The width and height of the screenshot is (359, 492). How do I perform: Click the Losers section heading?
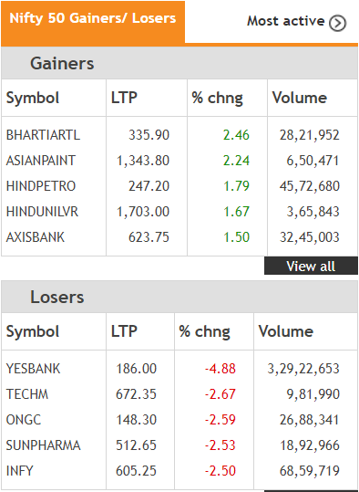(57, 298)
